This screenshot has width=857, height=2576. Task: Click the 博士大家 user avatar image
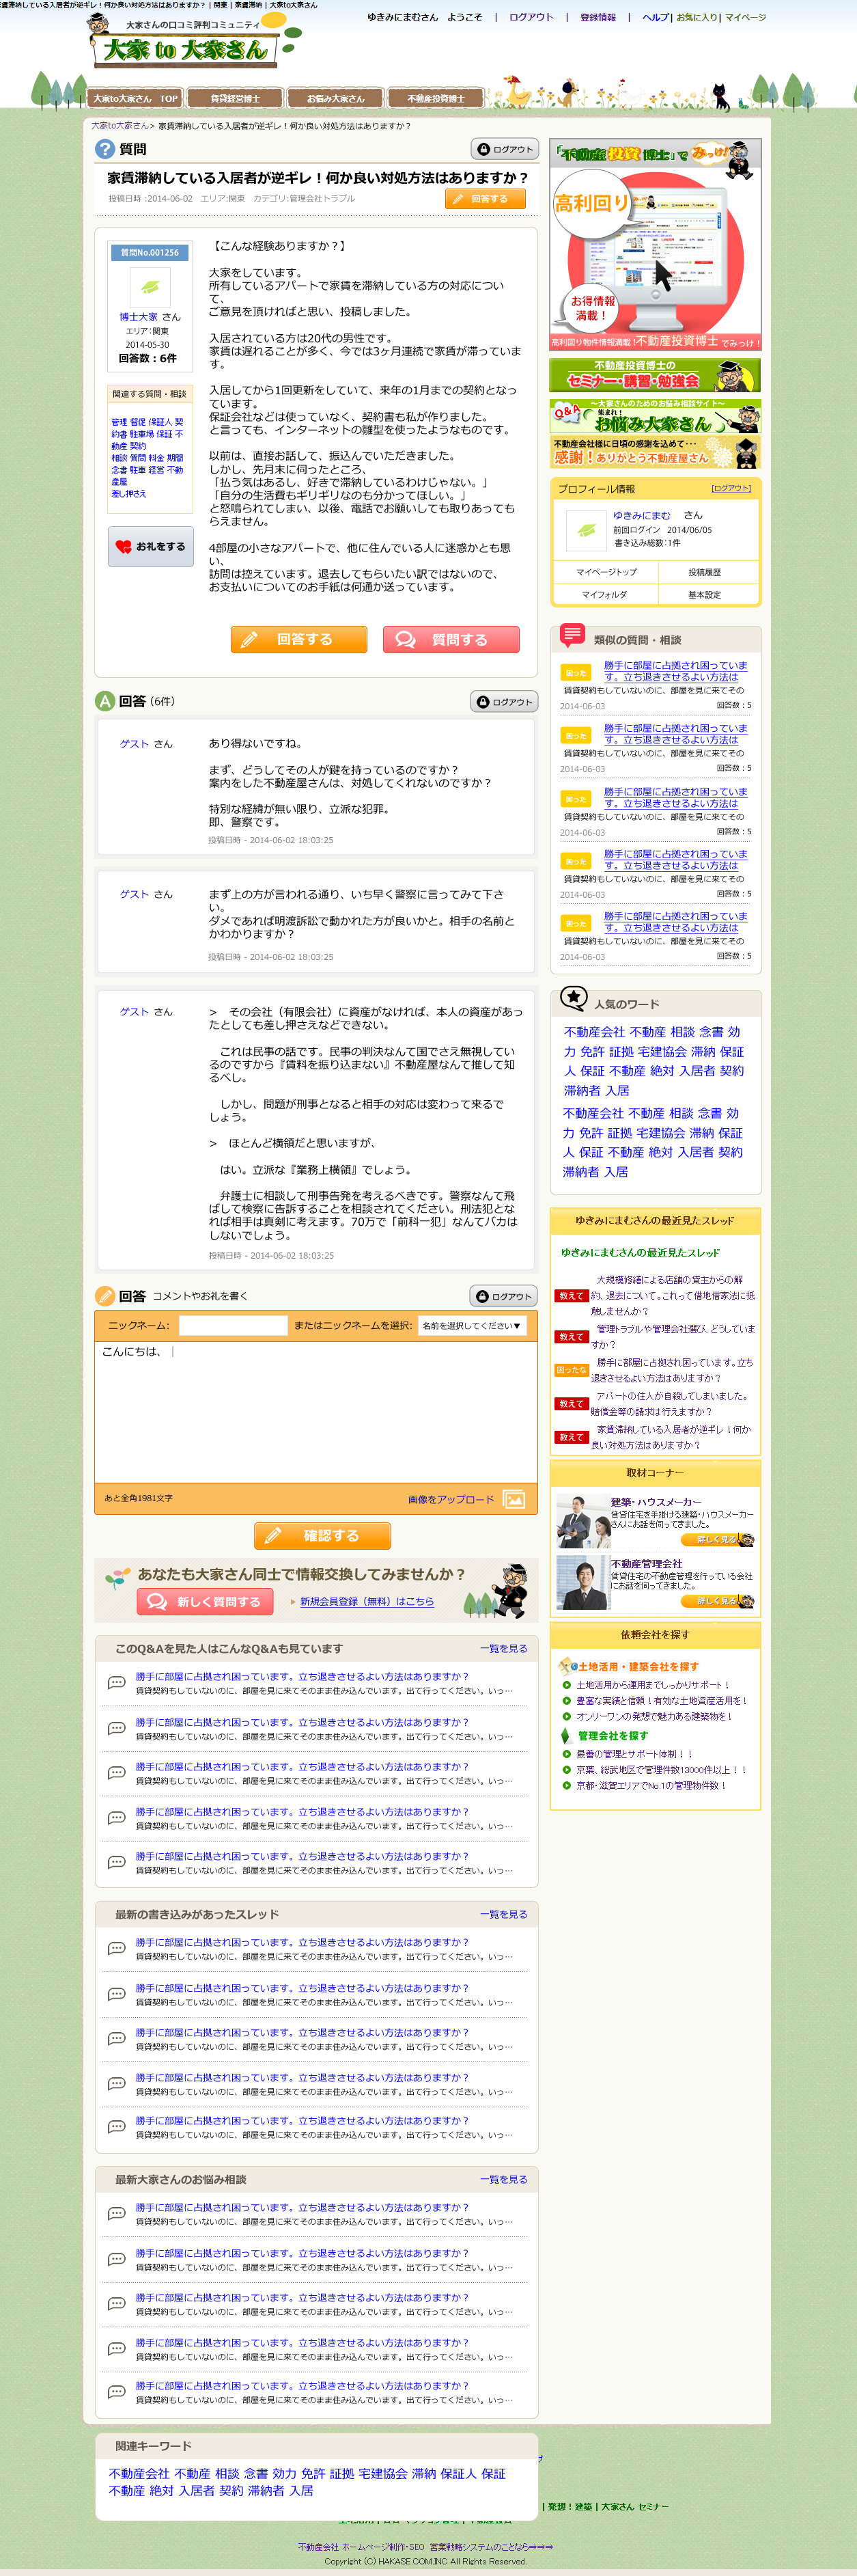(x=150, y=287)
